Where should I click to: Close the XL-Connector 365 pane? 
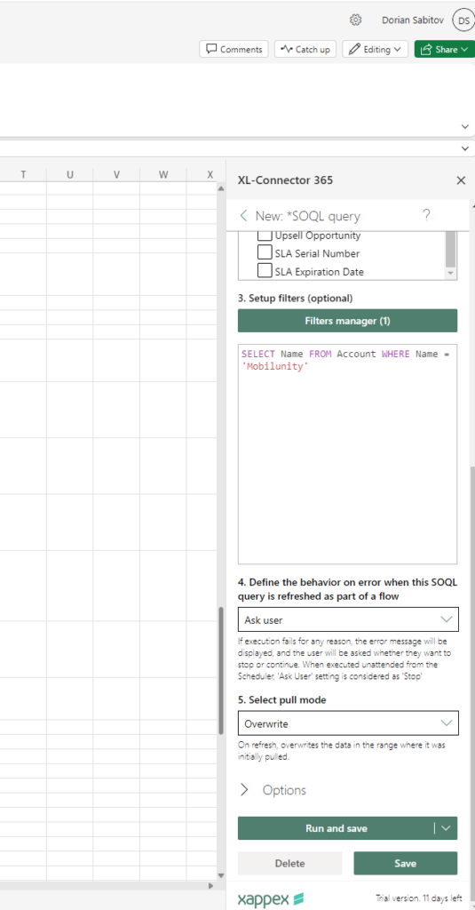point(461,180)
